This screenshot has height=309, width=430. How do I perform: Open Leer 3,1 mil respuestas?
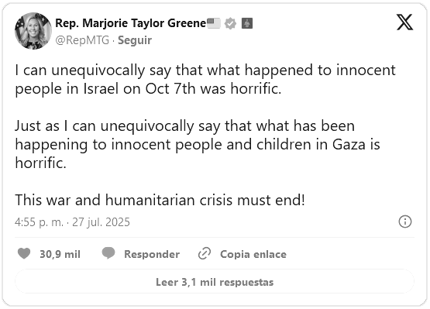click(x=215, y=282)
